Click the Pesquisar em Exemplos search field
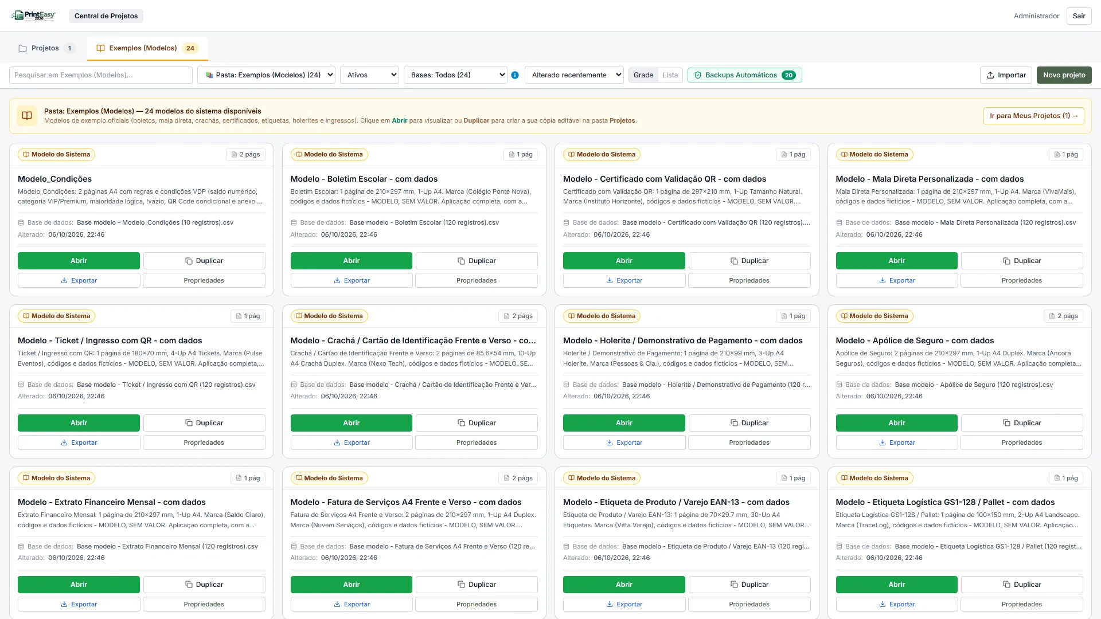This screenshot has height=619, width=1101. (x=101, y=75)
